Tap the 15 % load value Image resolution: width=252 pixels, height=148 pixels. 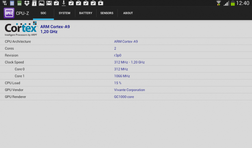point(117,83)
